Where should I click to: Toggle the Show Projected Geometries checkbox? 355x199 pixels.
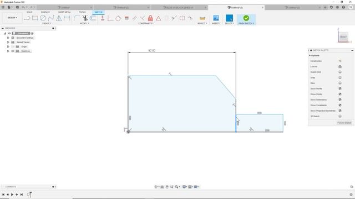[340, 111]
